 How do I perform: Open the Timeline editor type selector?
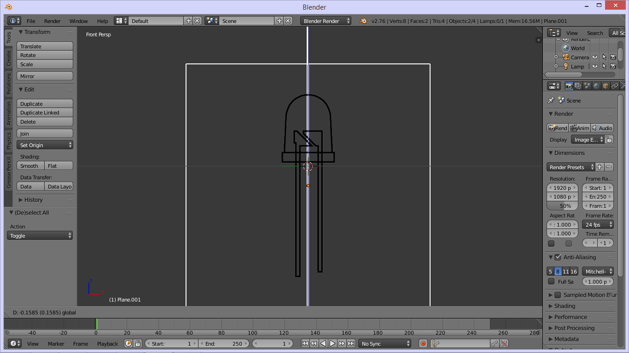pos(15,343)
